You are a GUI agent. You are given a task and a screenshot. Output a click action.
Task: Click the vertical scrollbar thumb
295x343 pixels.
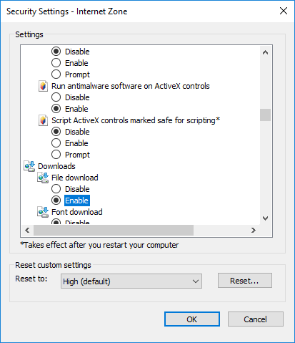pos(265,115)
